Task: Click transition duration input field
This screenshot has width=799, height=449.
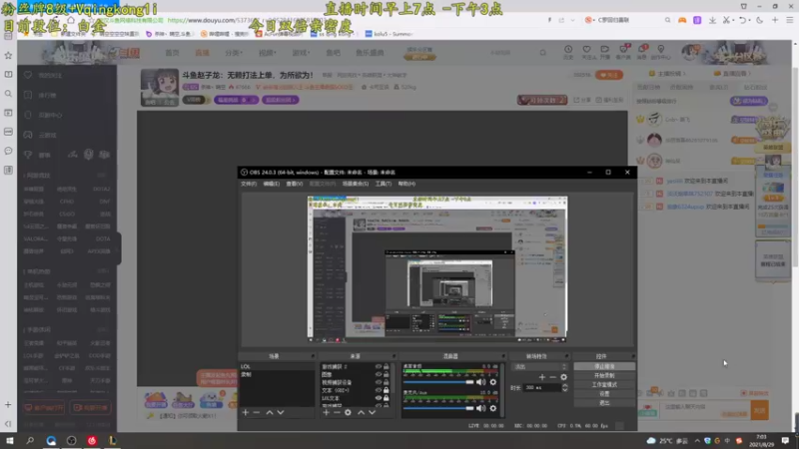Action: coord(541,387)
